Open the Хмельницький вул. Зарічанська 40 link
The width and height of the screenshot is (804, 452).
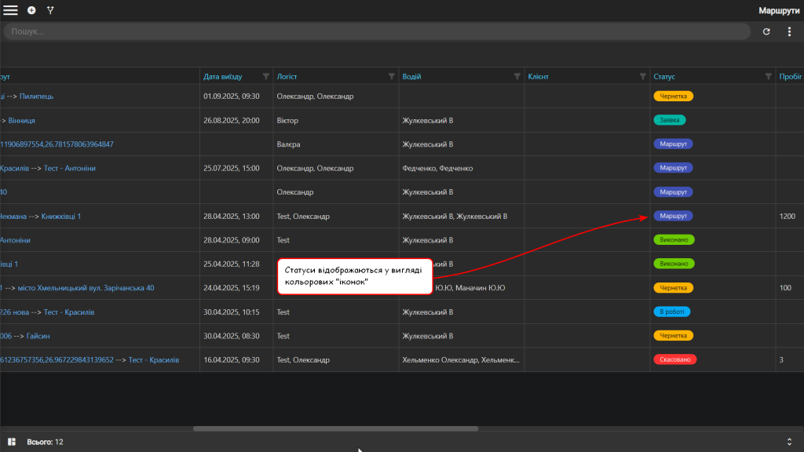coord(86,288)
